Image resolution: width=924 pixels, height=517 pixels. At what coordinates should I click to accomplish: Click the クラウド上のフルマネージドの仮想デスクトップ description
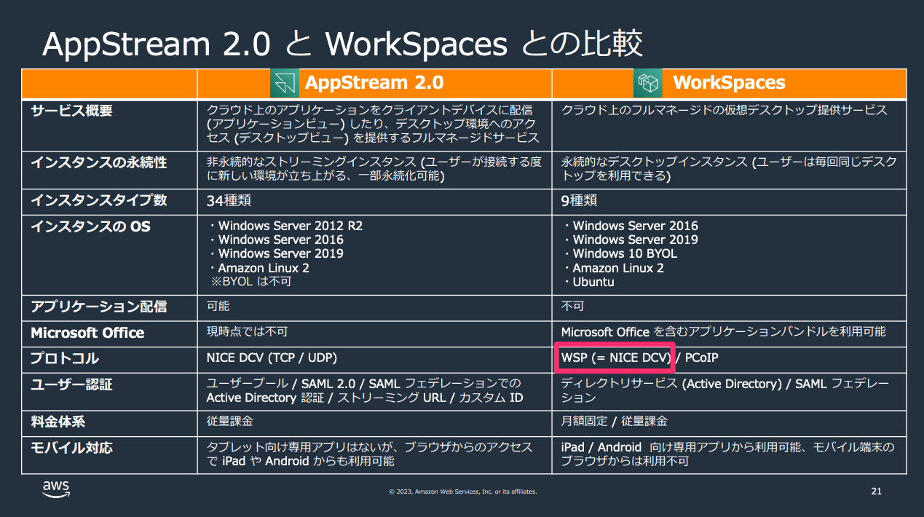724,111
